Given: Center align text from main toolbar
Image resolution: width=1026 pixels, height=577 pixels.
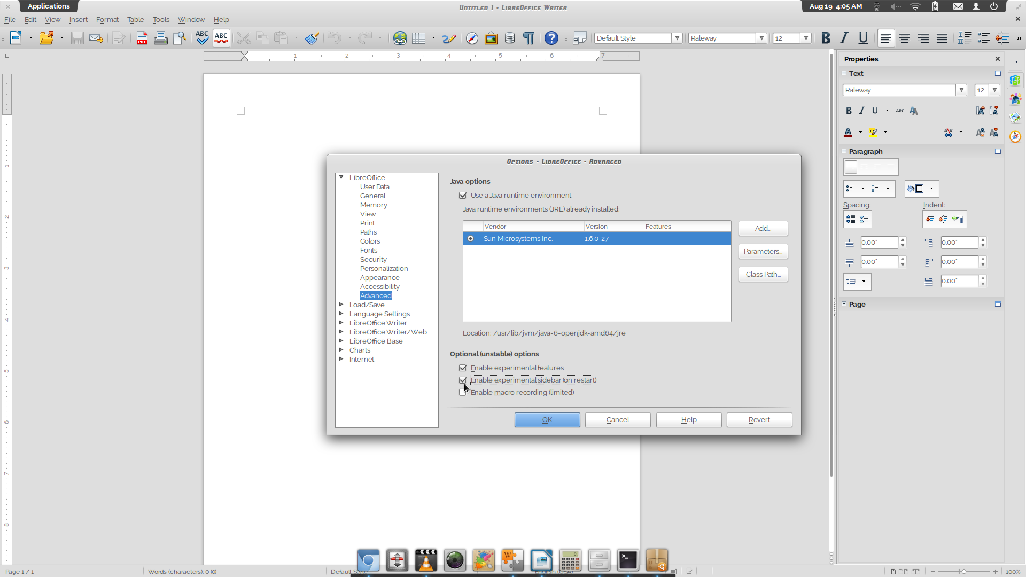Looking at the screenshot, I should click(x=905, y=38).
